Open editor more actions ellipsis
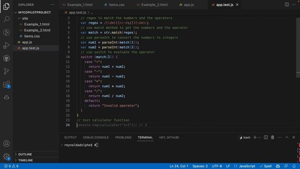 (x=294, y=5)
